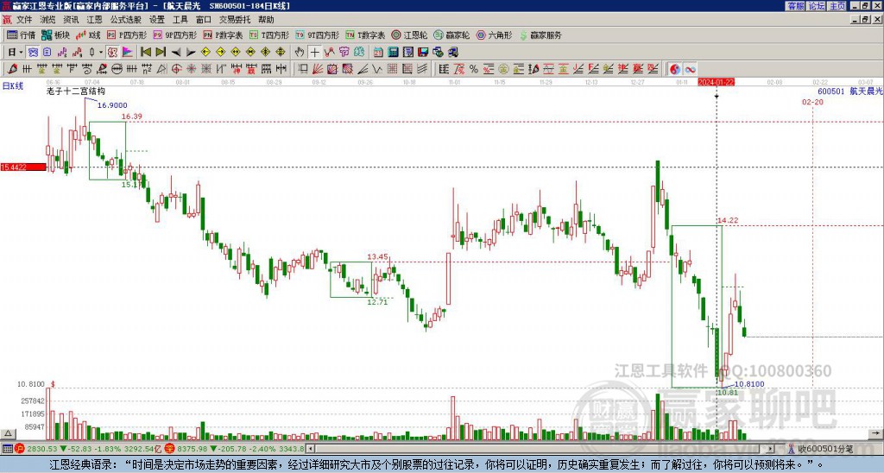Open the T数字表 tool
884x473 pixels.
pos(365,35)
